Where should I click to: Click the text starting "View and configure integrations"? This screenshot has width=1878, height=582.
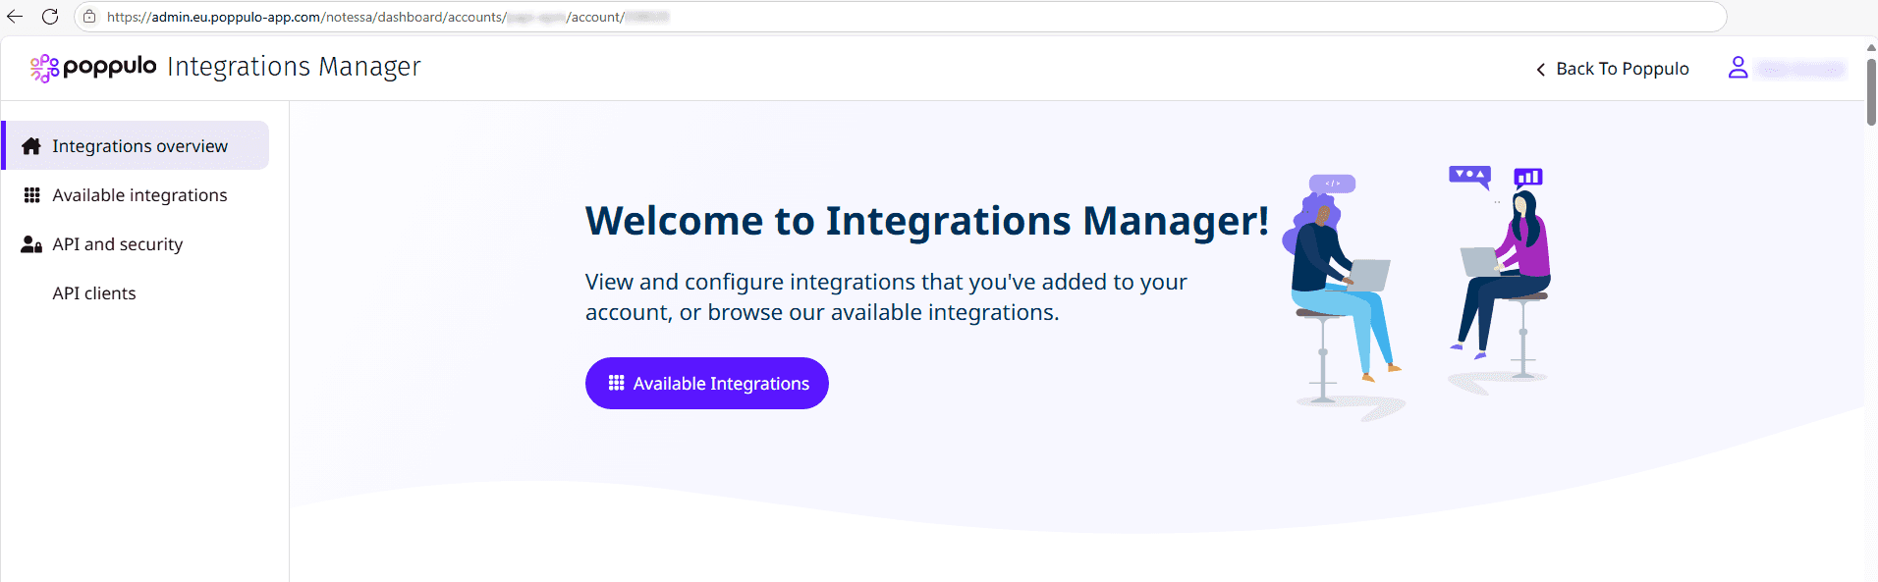[x=886, y=297]
